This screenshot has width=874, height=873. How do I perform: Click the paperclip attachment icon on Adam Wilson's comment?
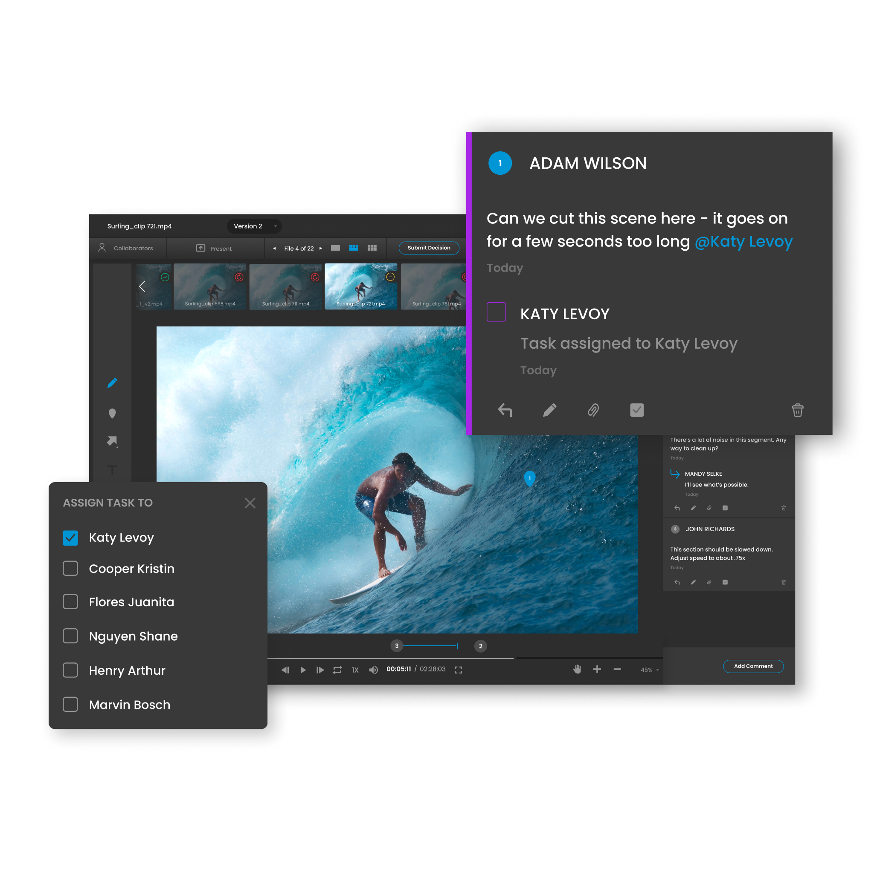click(593, 410)
